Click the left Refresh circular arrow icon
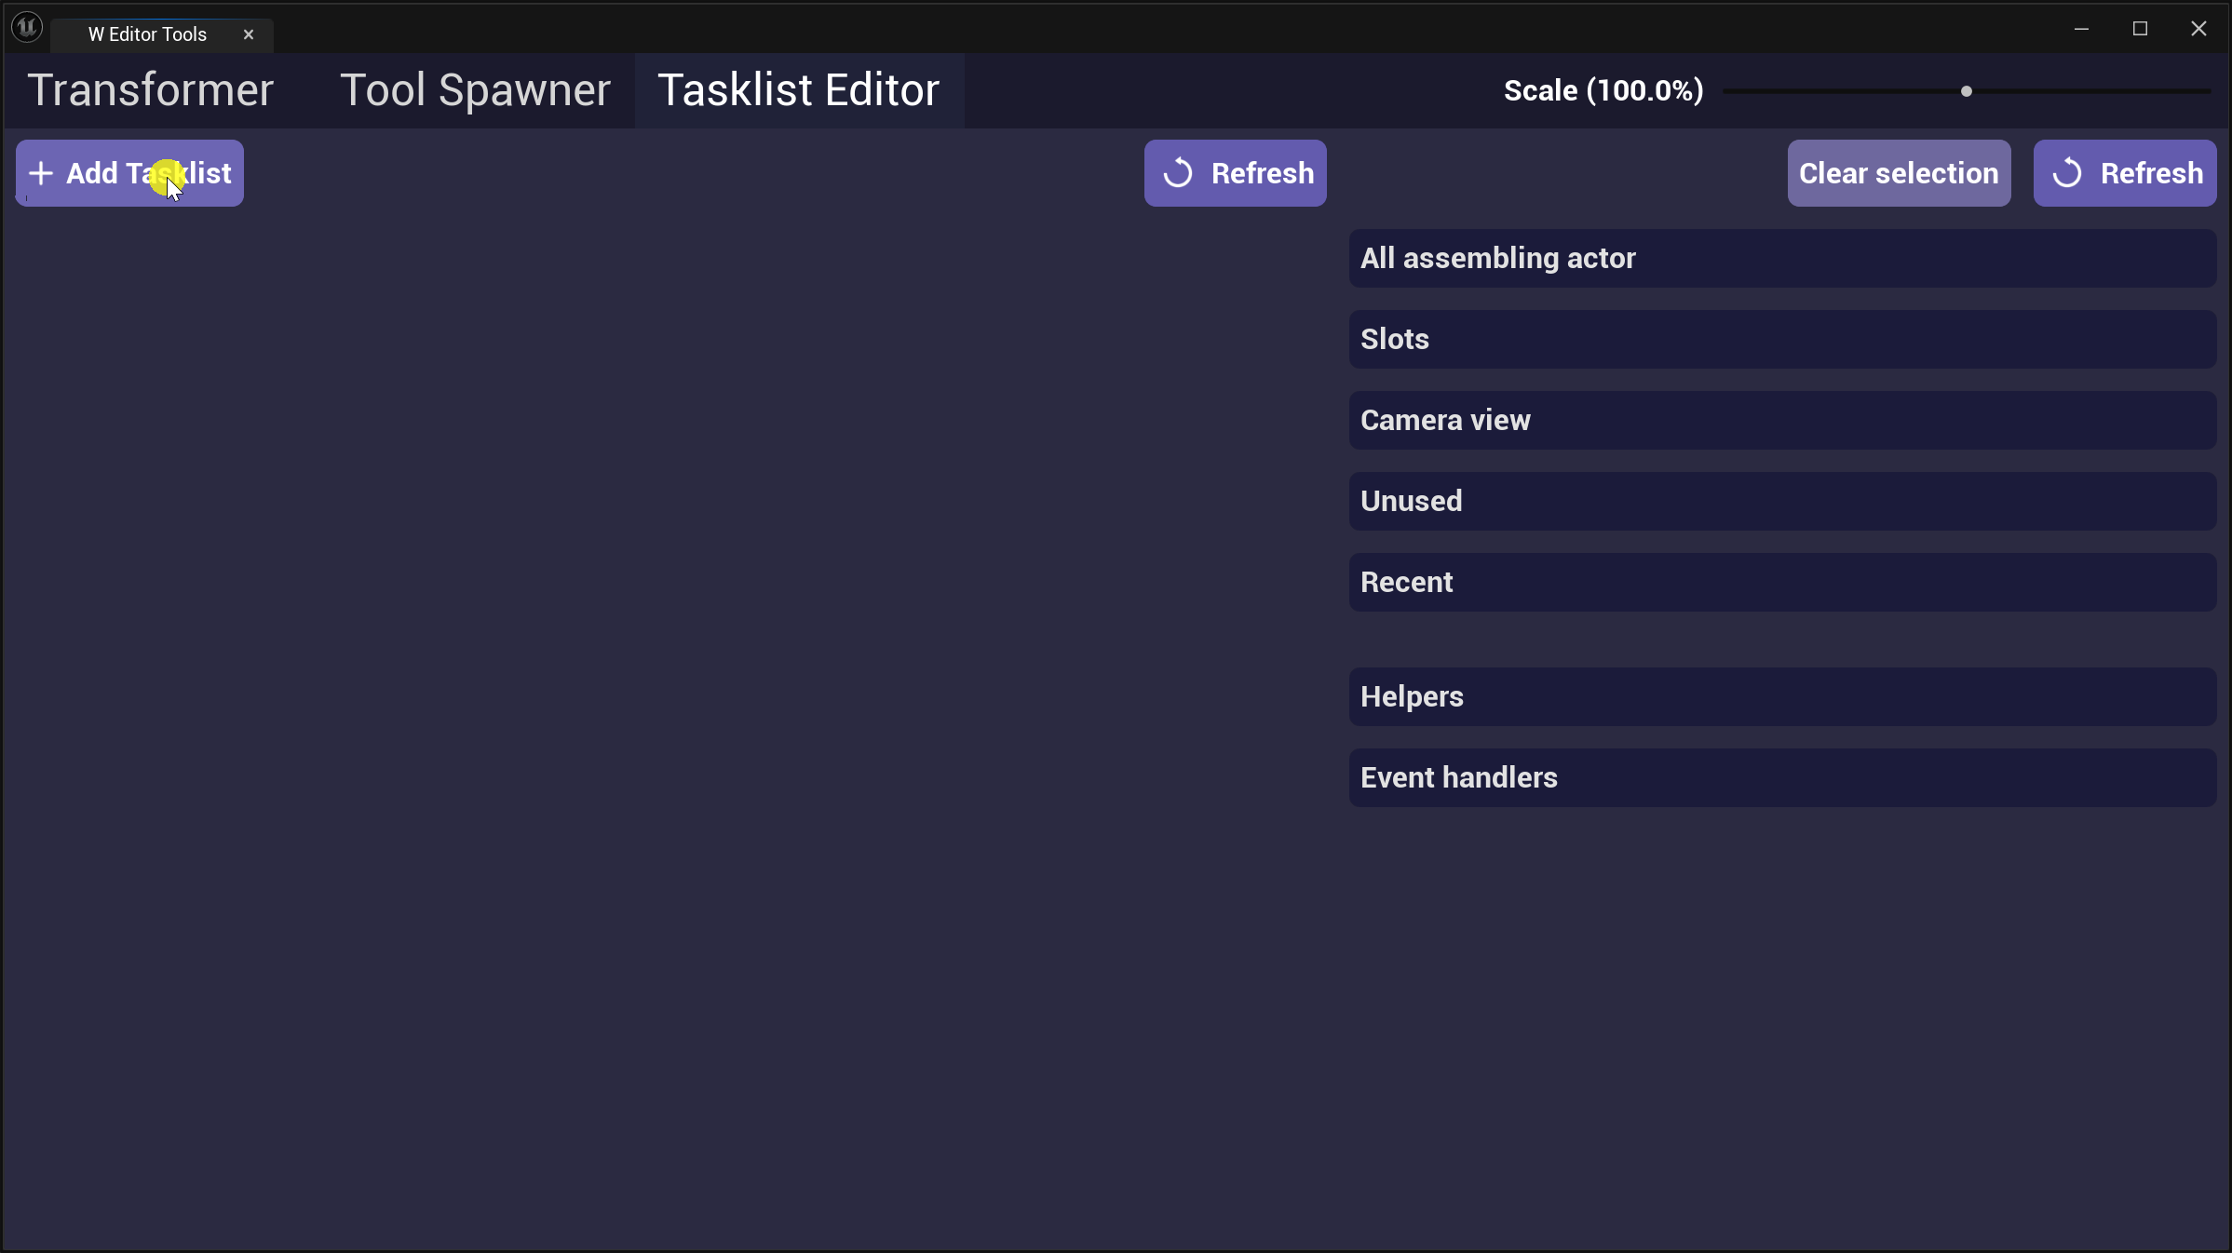Image resolution: width=2232 pixels, height=1253 pixels. (1178, 173)
